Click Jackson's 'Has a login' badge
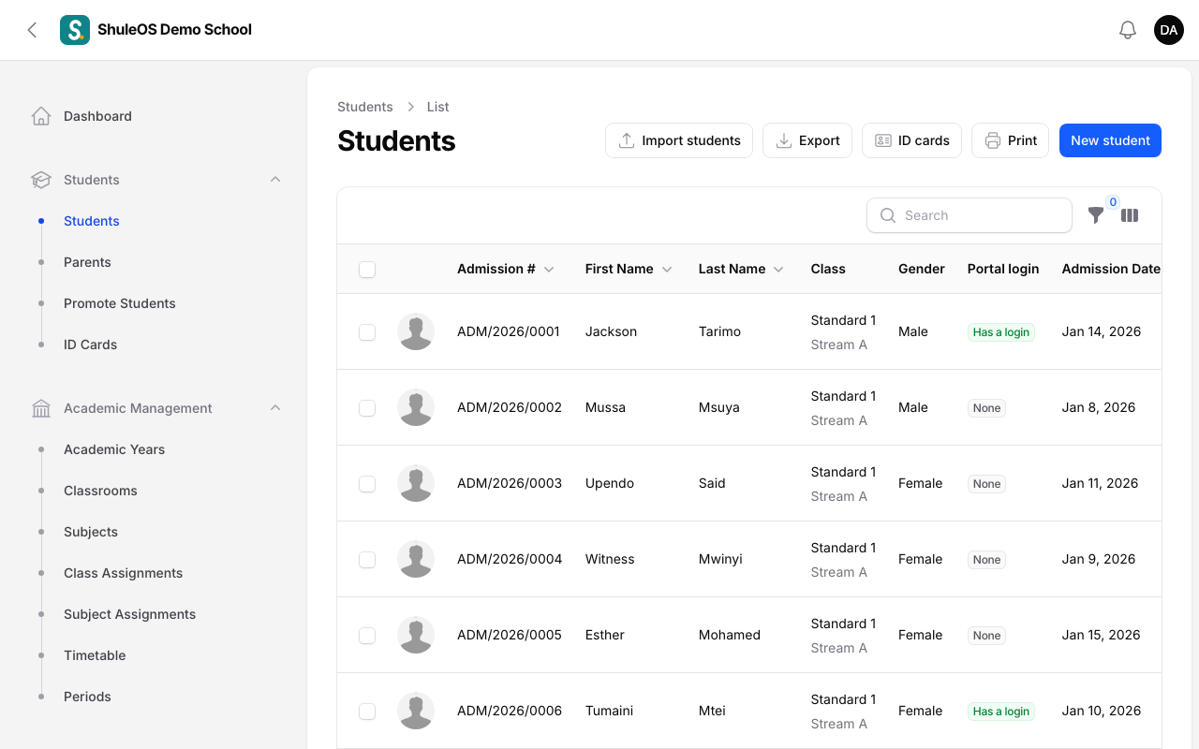Image resolution: width=1199 pixels, height=749 pixels. click(1001, 332)
